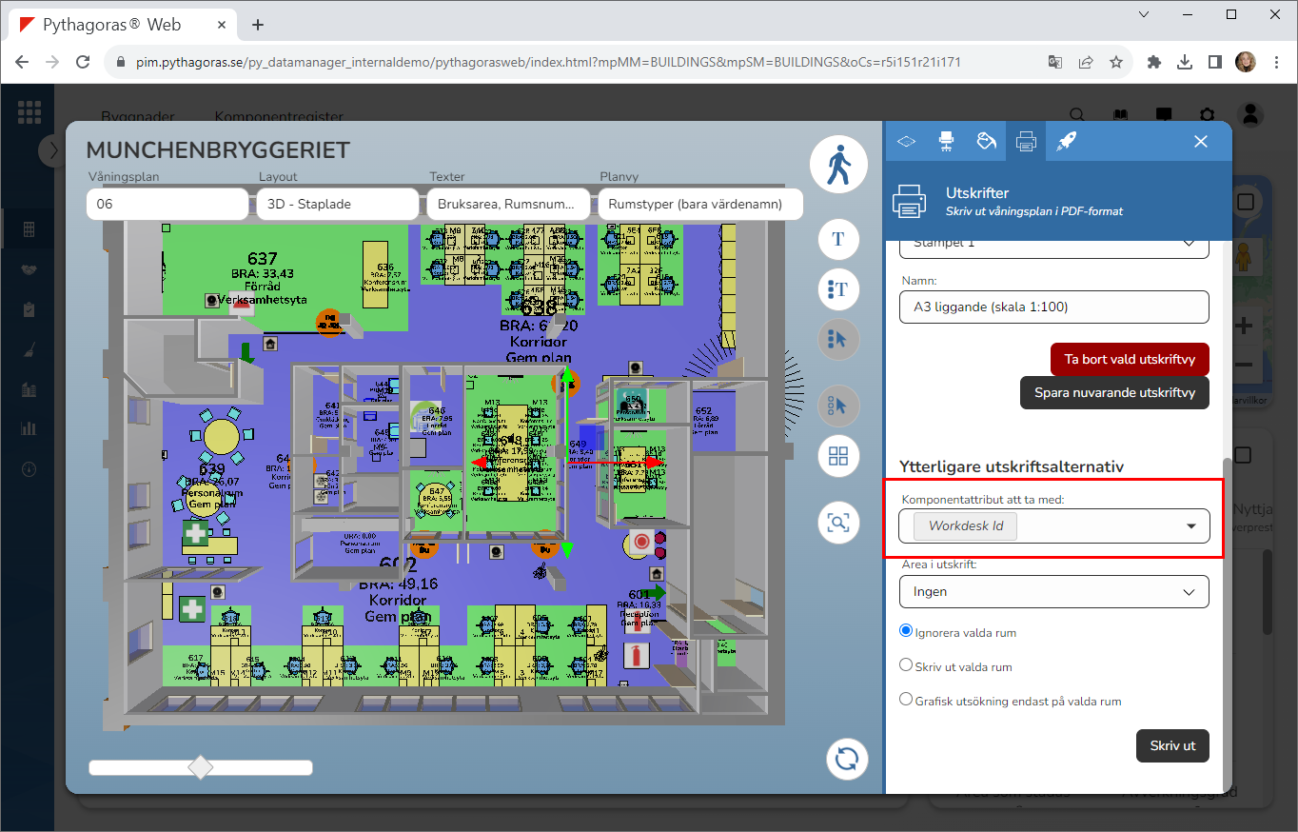
Task: Open the 'Area i utskrift' dropdown
Action: [x=1053, y=592]
